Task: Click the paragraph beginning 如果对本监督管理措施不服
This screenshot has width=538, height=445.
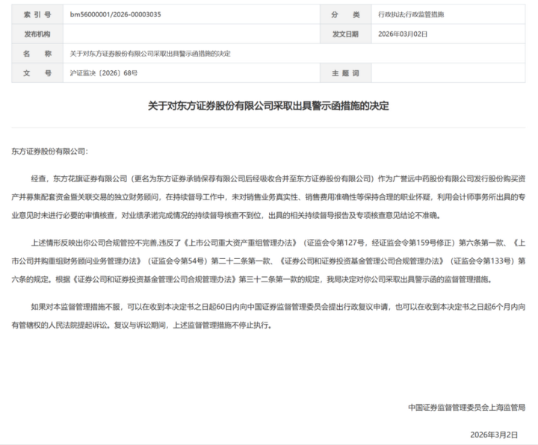Action: click(268, 316)
